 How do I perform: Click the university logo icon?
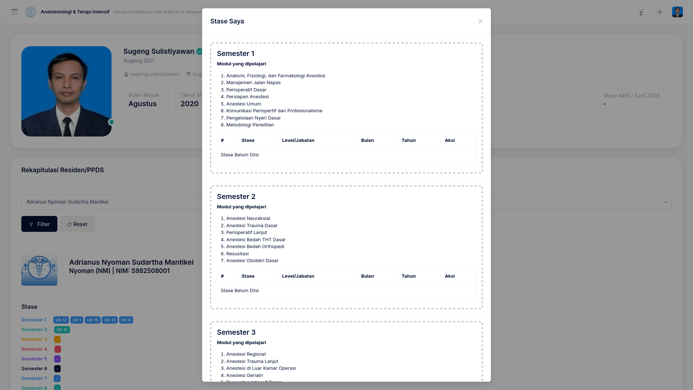[x=31, y=12]
